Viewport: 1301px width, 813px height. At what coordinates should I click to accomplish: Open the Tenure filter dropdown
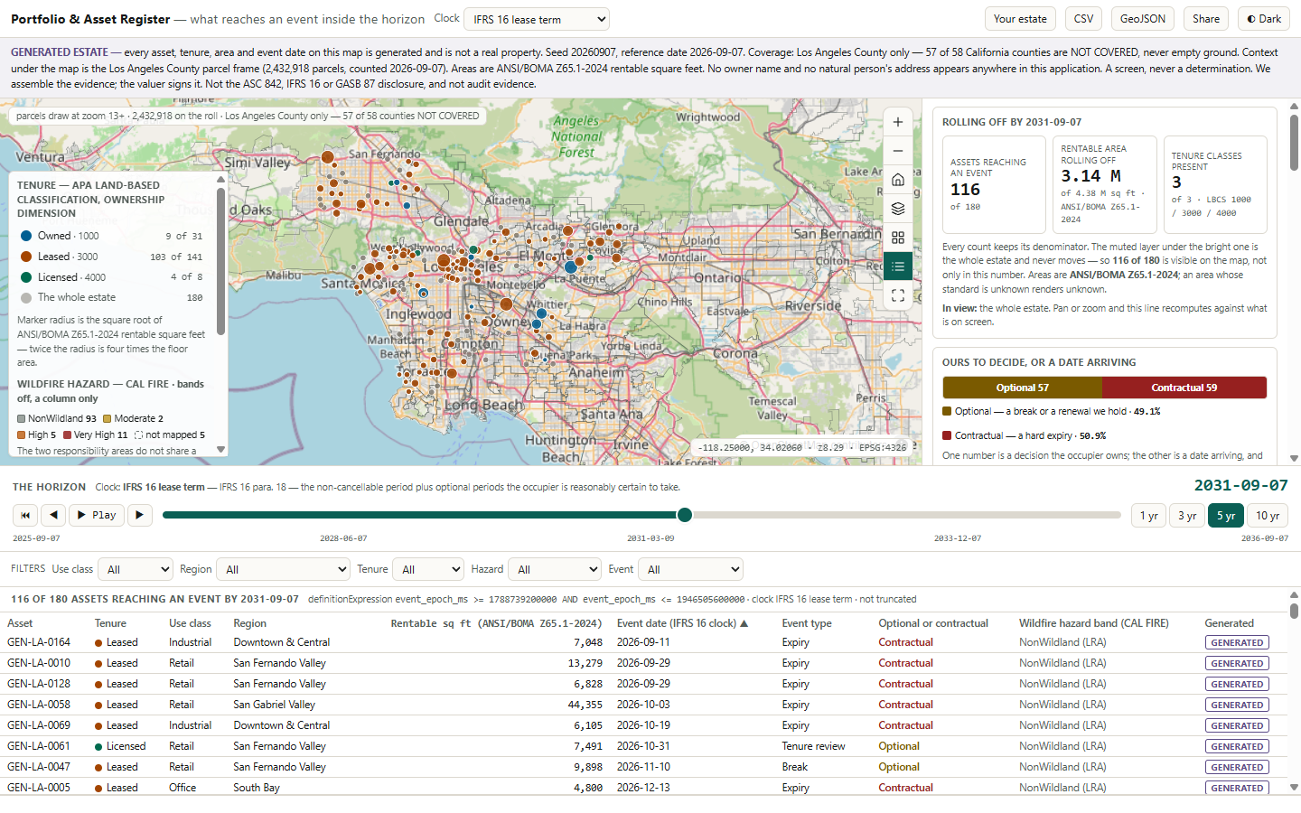428,569
